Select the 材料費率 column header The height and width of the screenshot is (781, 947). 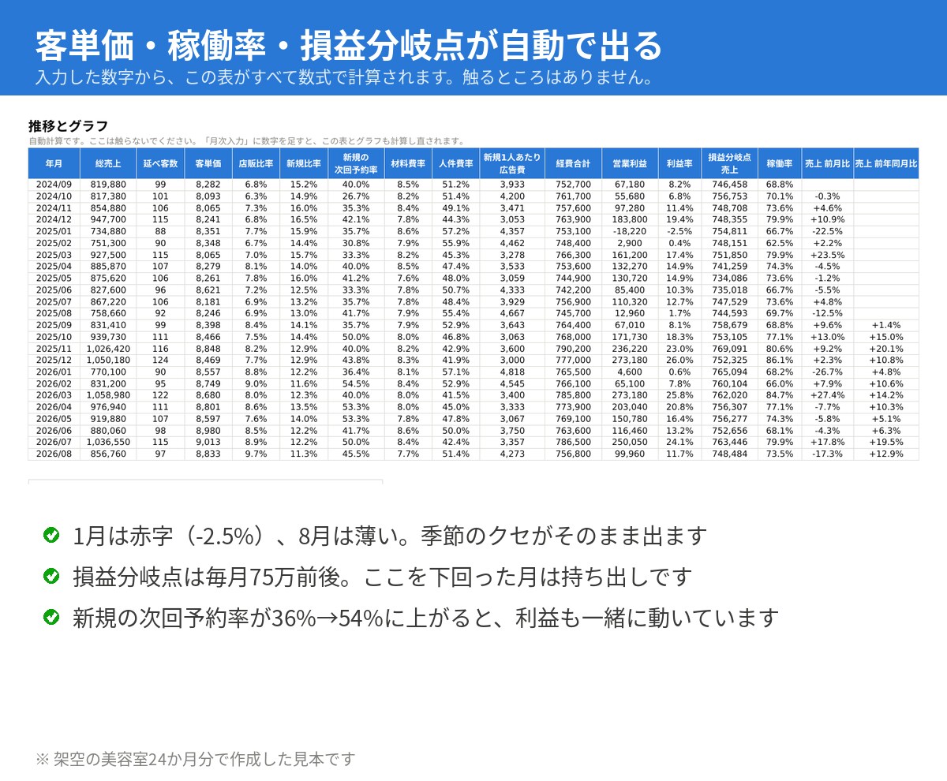pos(408,163)
